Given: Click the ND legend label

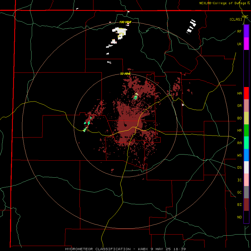Looking at the screenshot, I should (239, 217).
